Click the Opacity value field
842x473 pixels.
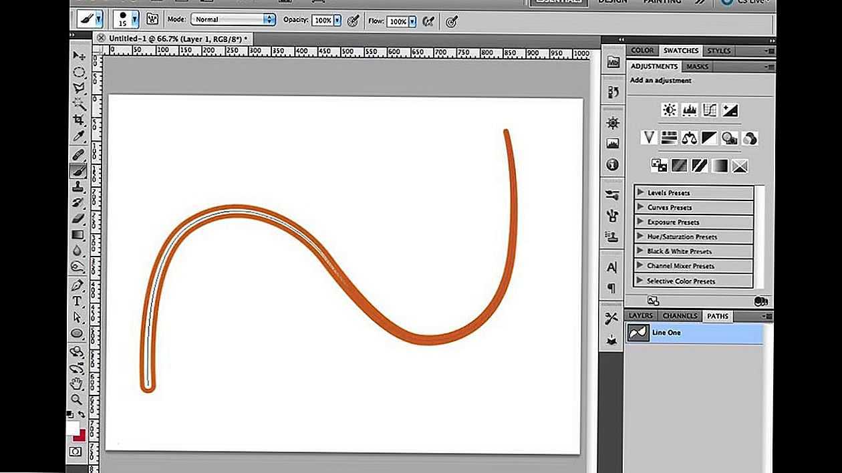[x=323, y=20]
